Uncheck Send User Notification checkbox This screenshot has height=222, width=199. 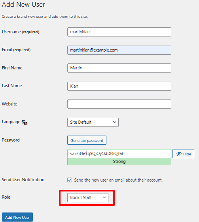[70, 180]
